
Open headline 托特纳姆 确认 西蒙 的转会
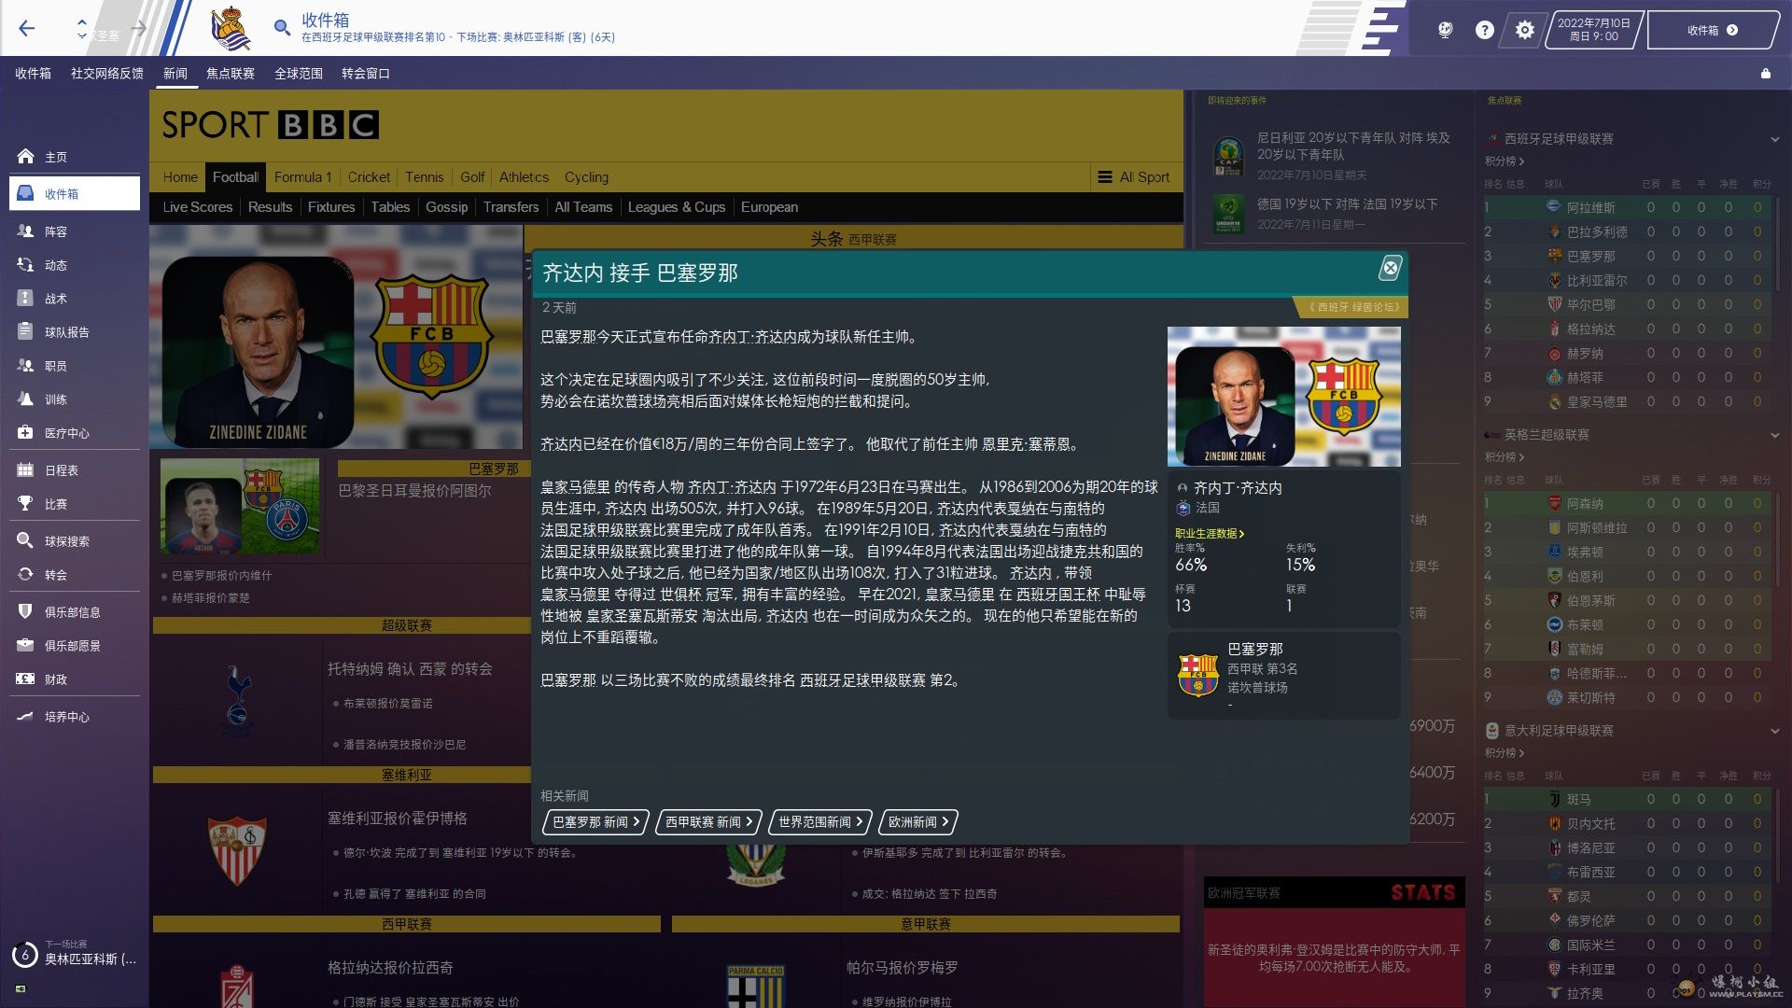(x=410, y=669)
